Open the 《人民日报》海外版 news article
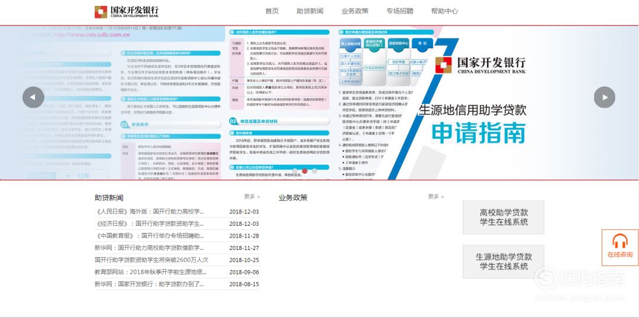The width and height of the screenshot is (639, 318). (150, 212)
